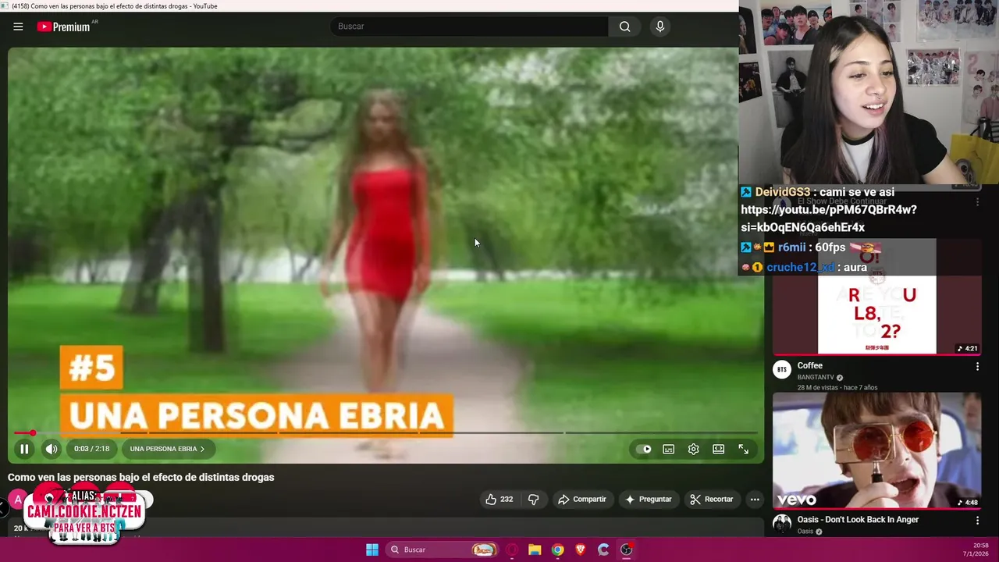Open chapter UNA PERSONA EBRIA
The height and width of the screenshot is (562, 999).
(167, 449)
